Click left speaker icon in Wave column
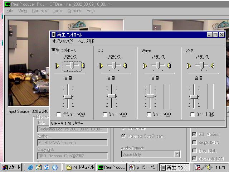This screenshot has height=172, width=229. tap(145, 66)
